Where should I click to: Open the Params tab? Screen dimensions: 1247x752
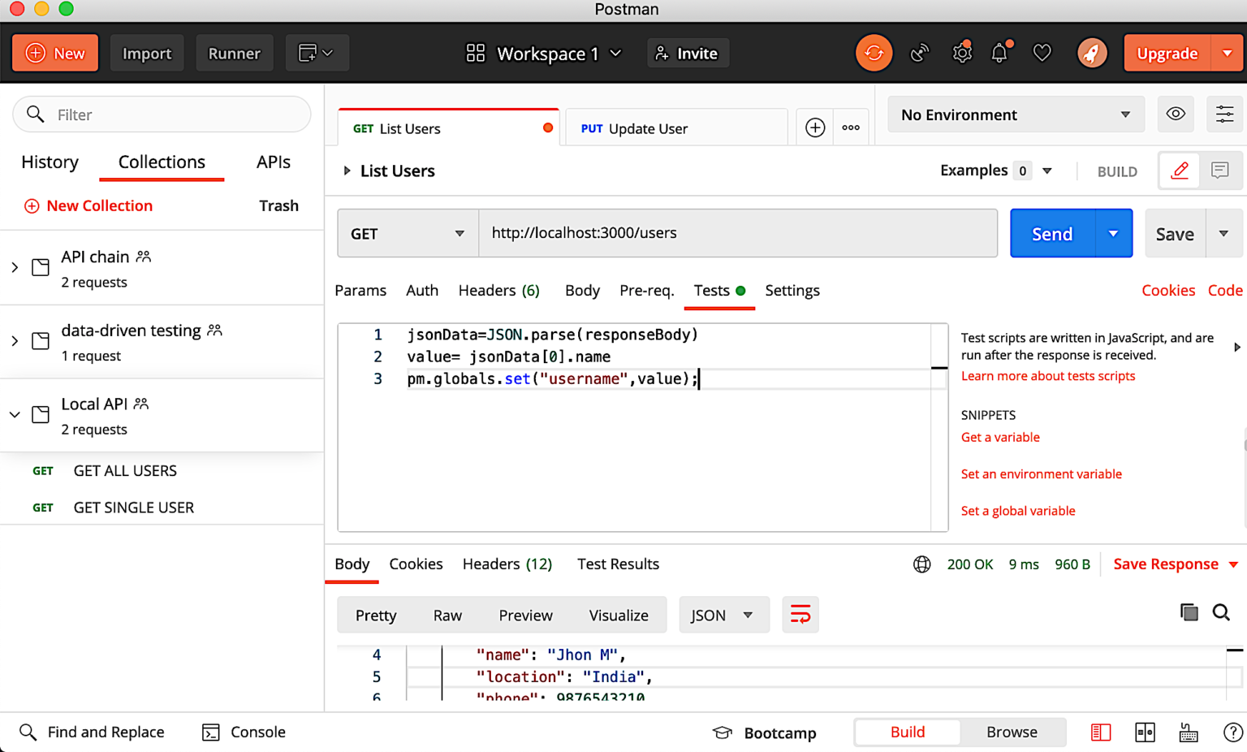click(360, 291)
